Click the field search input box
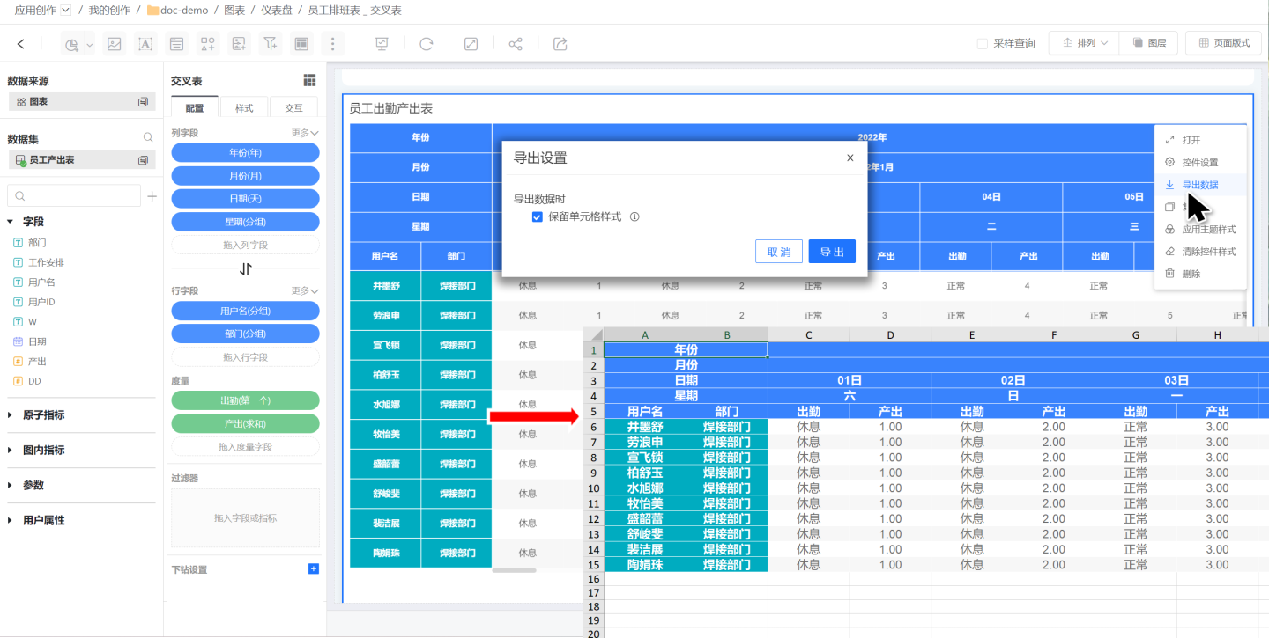Image resolution: width=1269 pixels, height=638 pixels. [78, 195]
